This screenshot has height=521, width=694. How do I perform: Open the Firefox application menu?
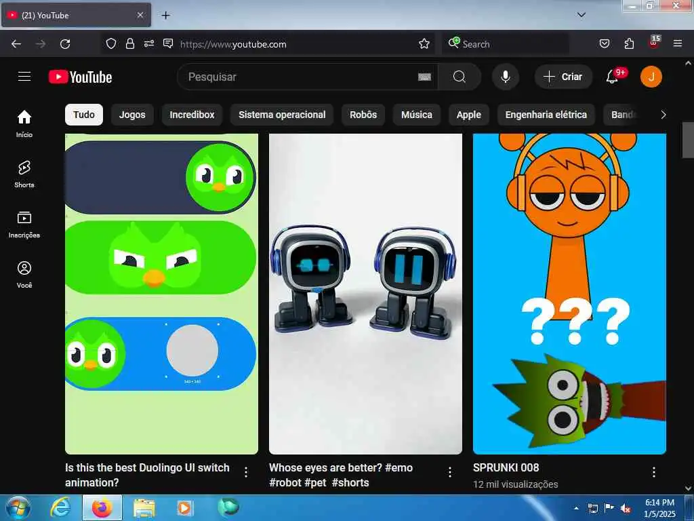677,43
